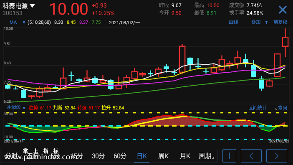293x165 pixels.
Task: Select the 30分 timeframe
Action: point(98,156)
